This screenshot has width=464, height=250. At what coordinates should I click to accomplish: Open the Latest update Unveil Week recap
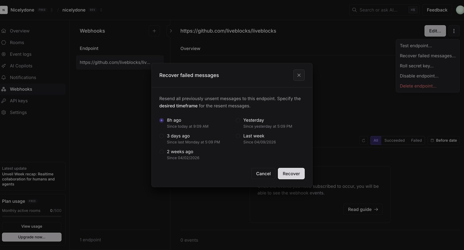[33, 176]
